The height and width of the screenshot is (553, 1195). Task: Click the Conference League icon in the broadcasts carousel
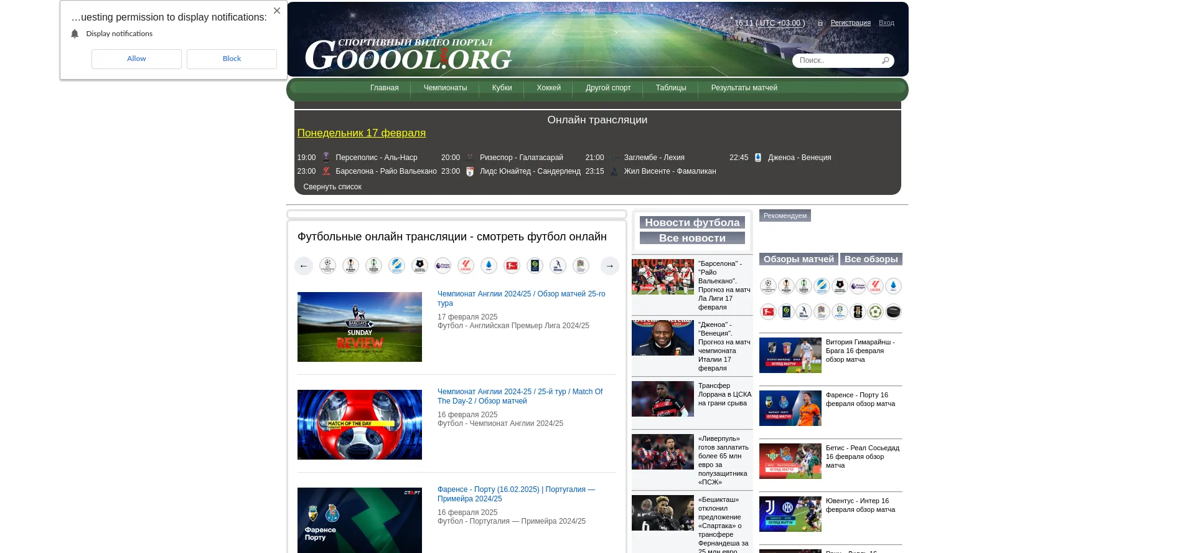[373, 266]
